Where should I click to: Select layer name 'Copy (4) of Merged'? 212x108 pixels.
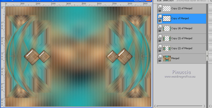tap(182, 28)
